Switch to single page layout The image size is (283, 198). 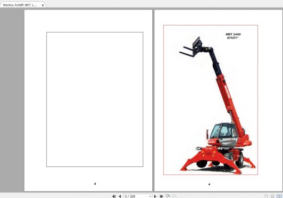point(266,196)
